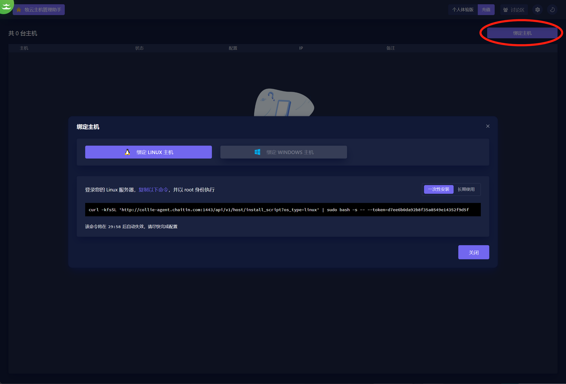
Task: Click the 讨论区 people icon
Action: pos(505,10)
